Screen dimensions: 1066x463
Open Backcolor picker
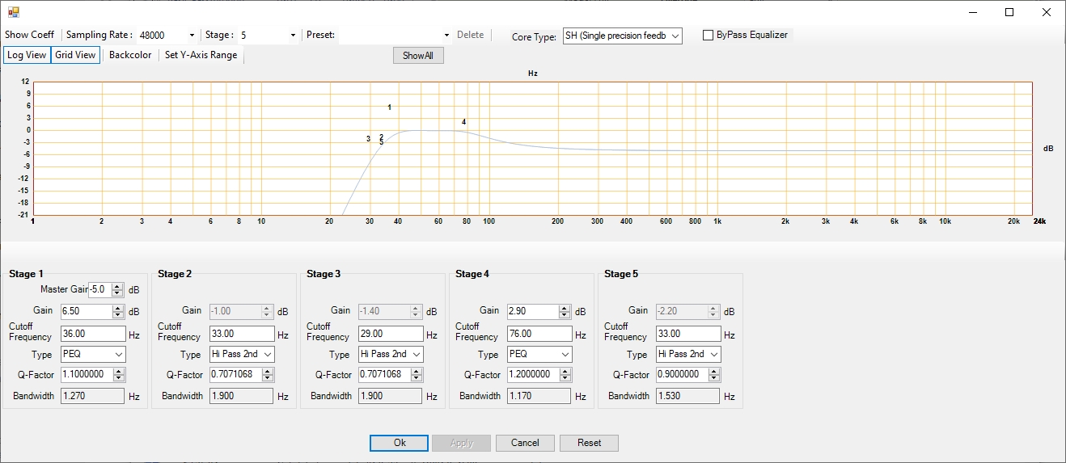point(130,55)
